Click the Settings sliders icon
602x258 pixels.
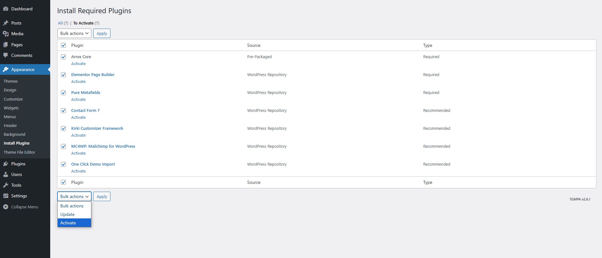(6, 196)
